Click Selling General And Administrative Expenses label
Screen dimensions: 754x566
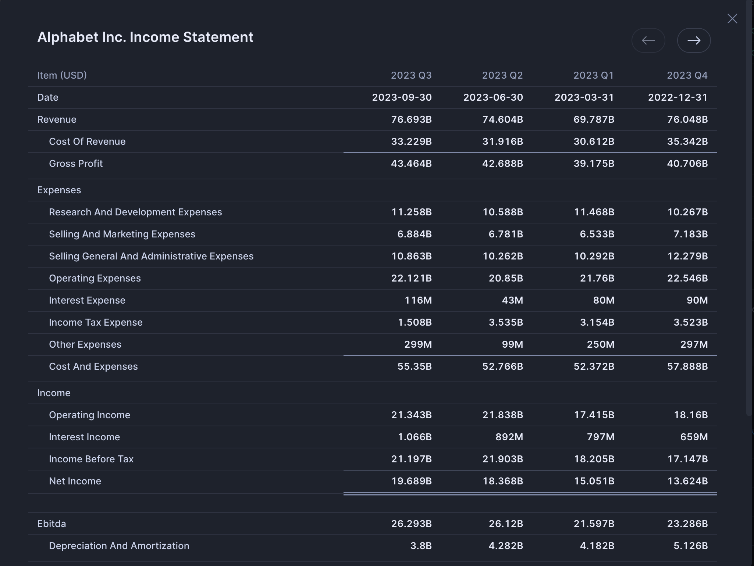click(151, 256)
